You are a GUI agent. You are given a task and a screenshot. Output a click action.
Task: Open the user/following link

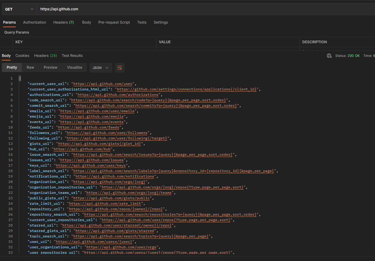(117, 138)
